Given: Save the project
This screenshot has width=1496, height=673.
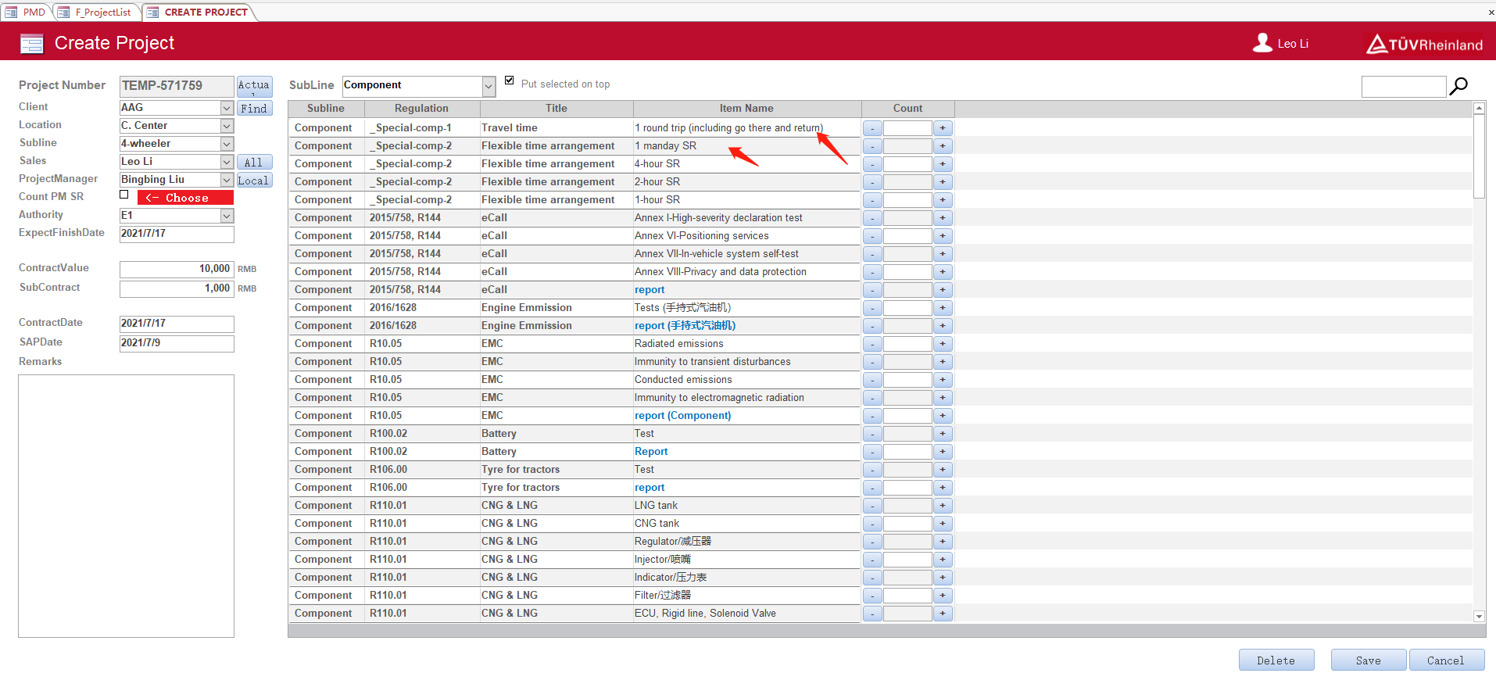Looking at the screenshot, I should (x=1369, y=660).
